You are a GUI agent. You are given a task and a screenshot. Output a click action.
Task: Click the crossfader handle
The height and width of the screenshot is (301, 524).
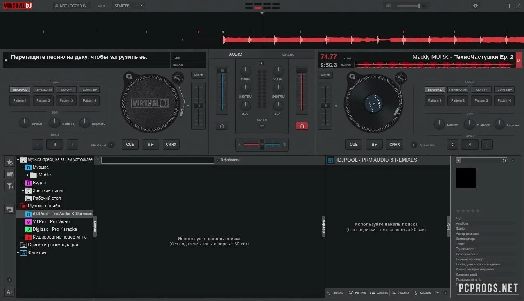pyautogui.click(x=262, y=144)
